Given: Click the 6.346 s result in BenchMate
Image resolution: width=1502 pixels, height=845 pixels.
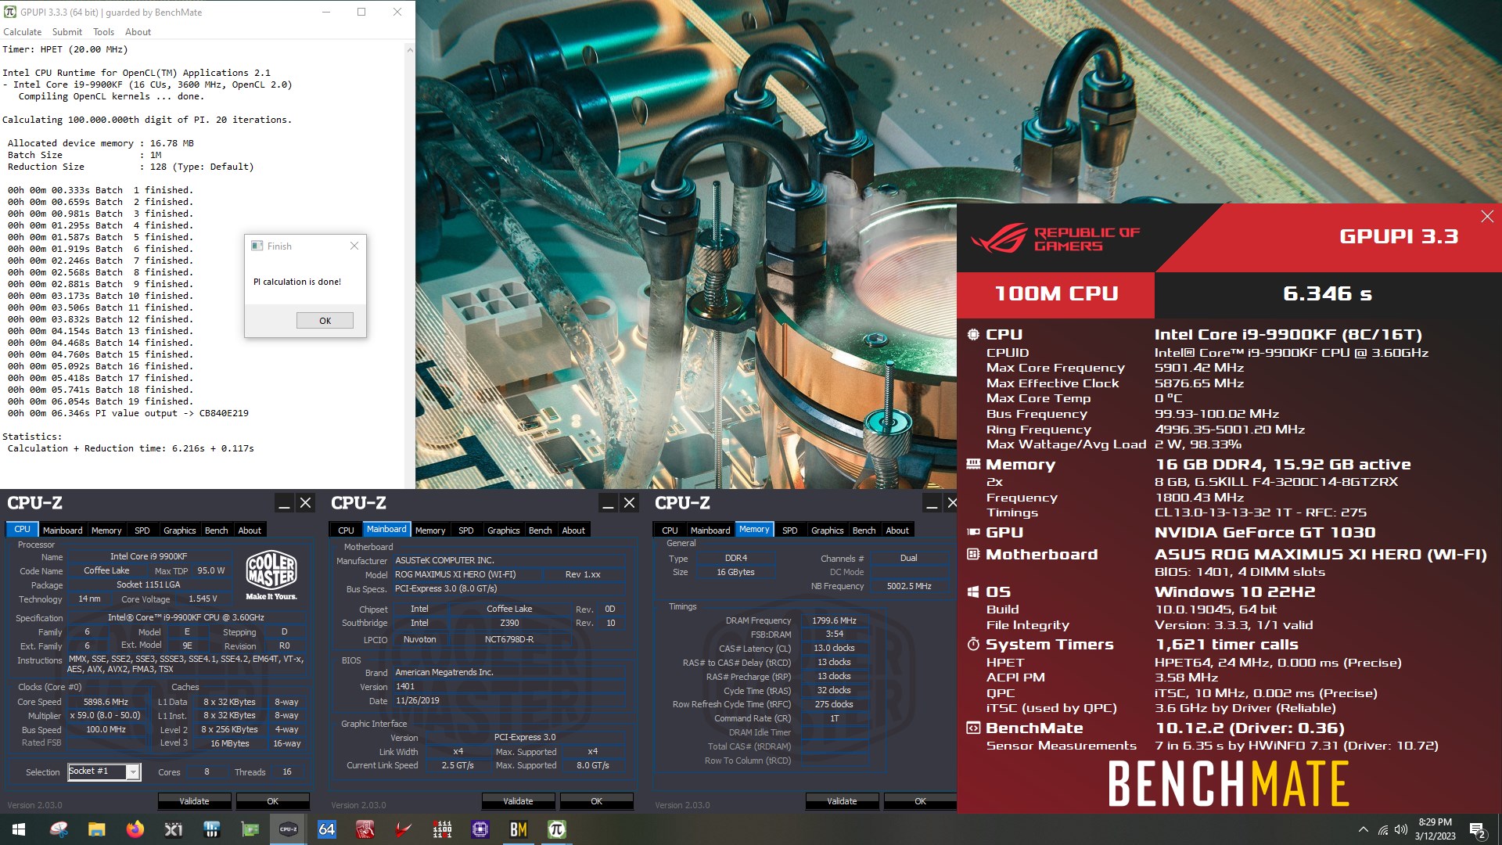Looking at the screenshot, I should coord(1328,294).
